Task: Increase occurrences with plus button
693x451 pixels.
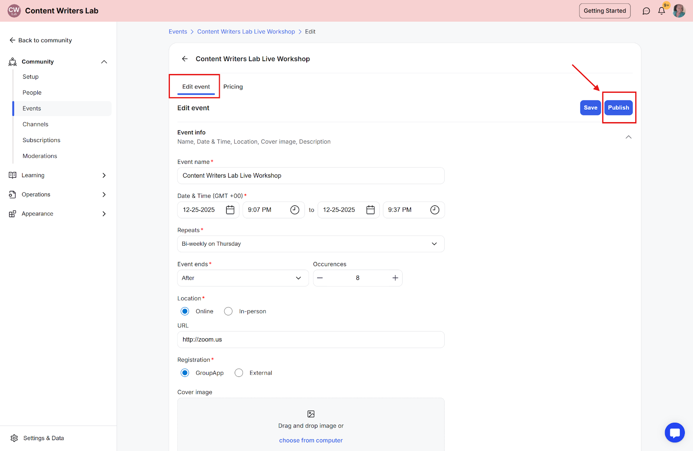Action: coord(395,278)
